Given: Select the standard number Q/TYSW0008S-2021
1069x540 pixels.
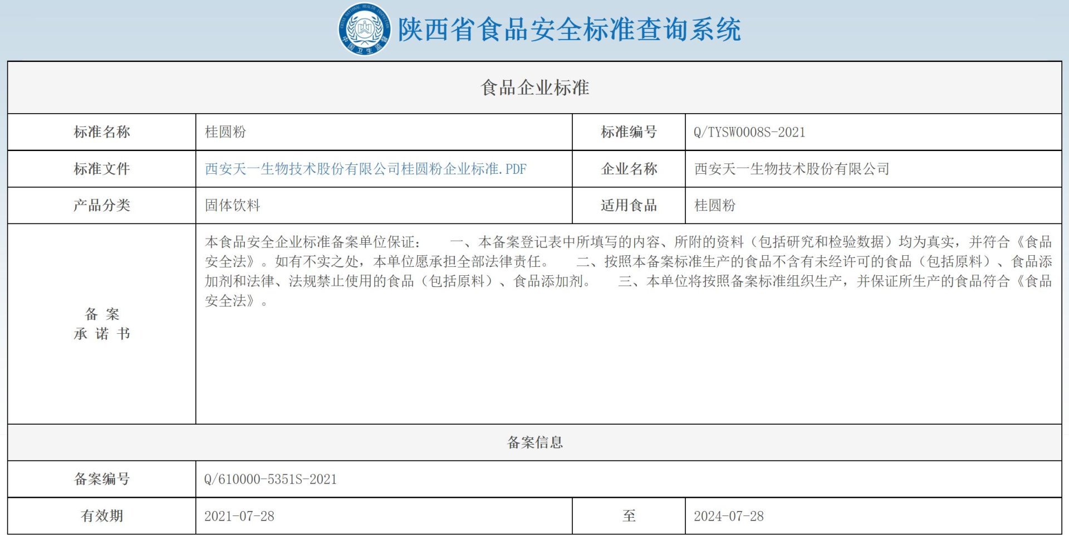Looking at the screenshot, I should click(749, 132).
